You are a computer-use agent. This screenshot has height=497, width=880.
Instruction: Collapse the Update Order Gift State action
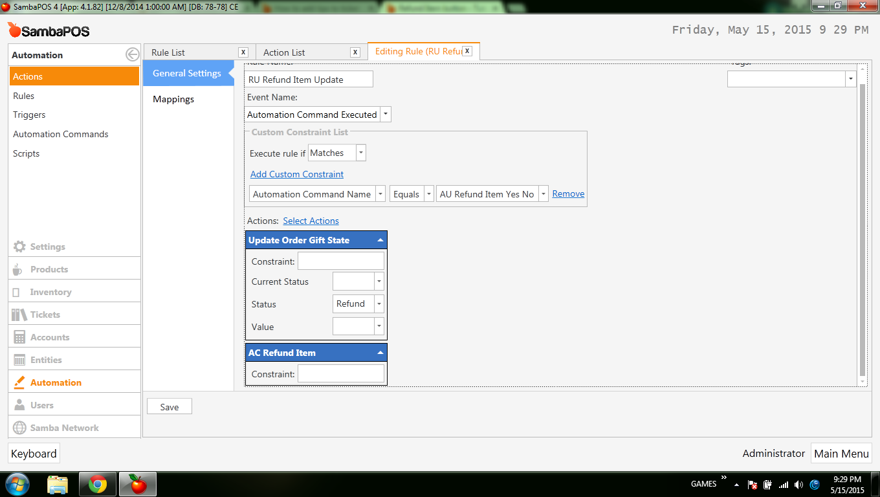pos(380,240)
